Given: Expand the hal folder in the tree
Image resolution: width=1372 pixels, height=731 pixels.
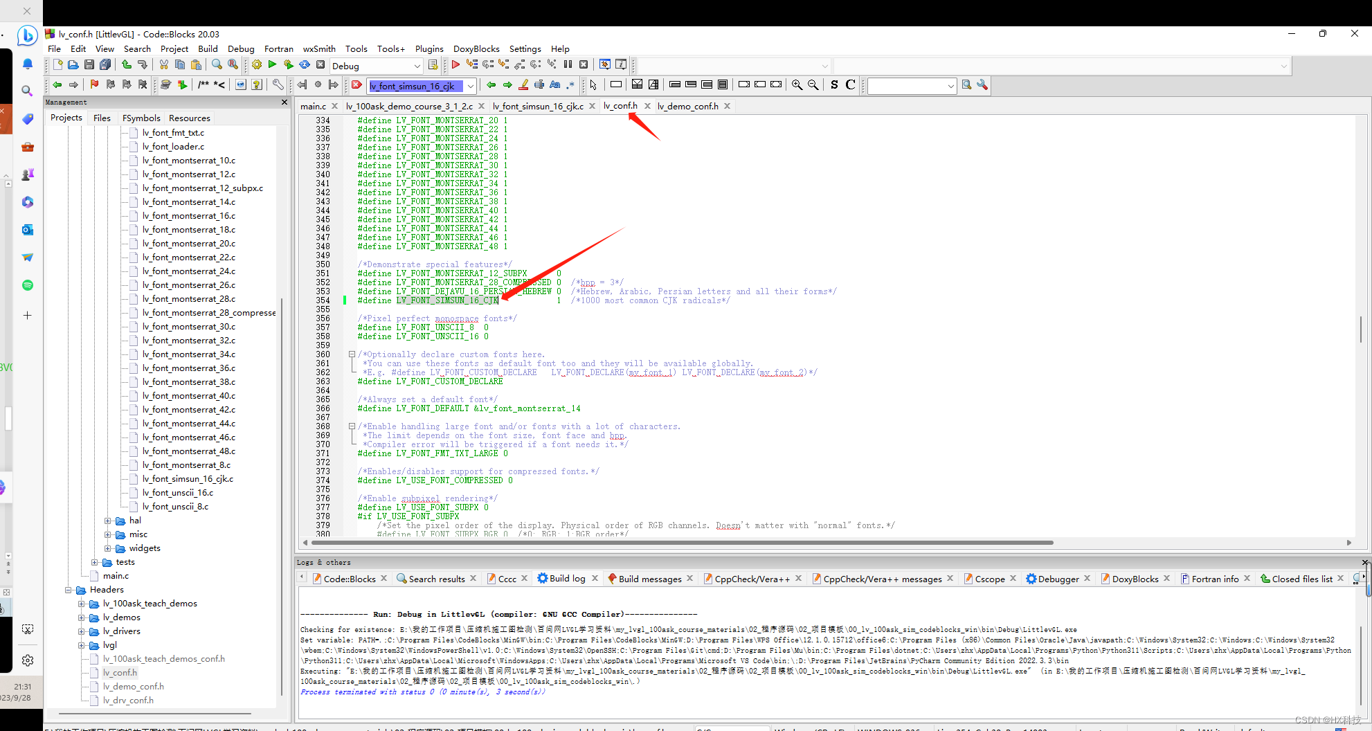Looking at the screenshot, I should click(108, 521).
